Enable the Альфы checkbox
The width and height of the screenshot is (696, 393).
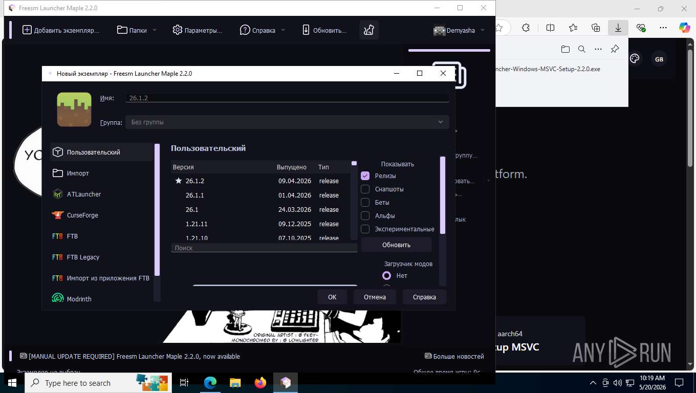[x=365, y=215]
